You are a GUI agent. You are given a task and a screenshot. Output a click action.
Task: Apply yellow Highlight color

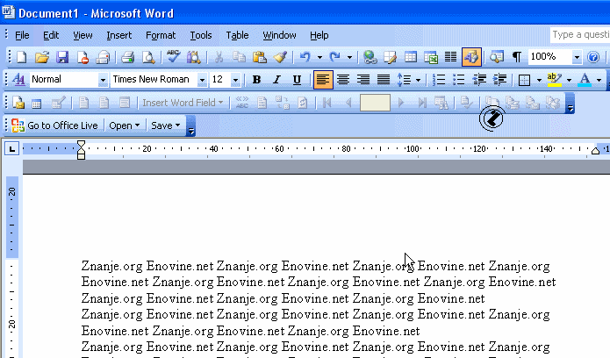click(554, 80)
